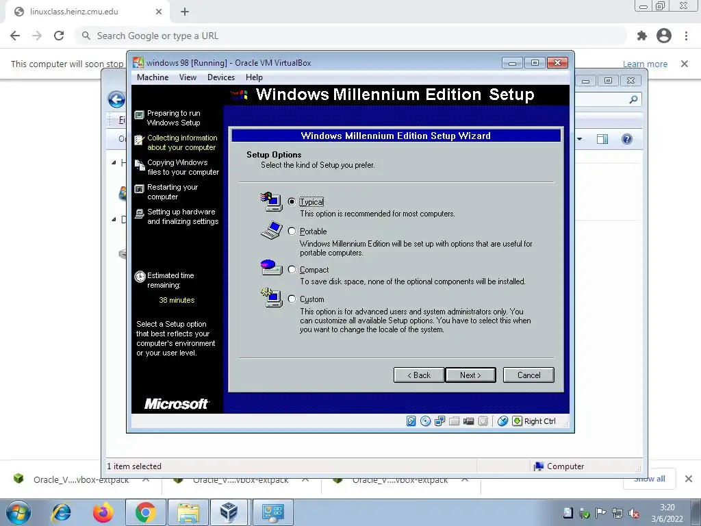
Task: Click the Copying Windows files step text
Action: (183, 167)
